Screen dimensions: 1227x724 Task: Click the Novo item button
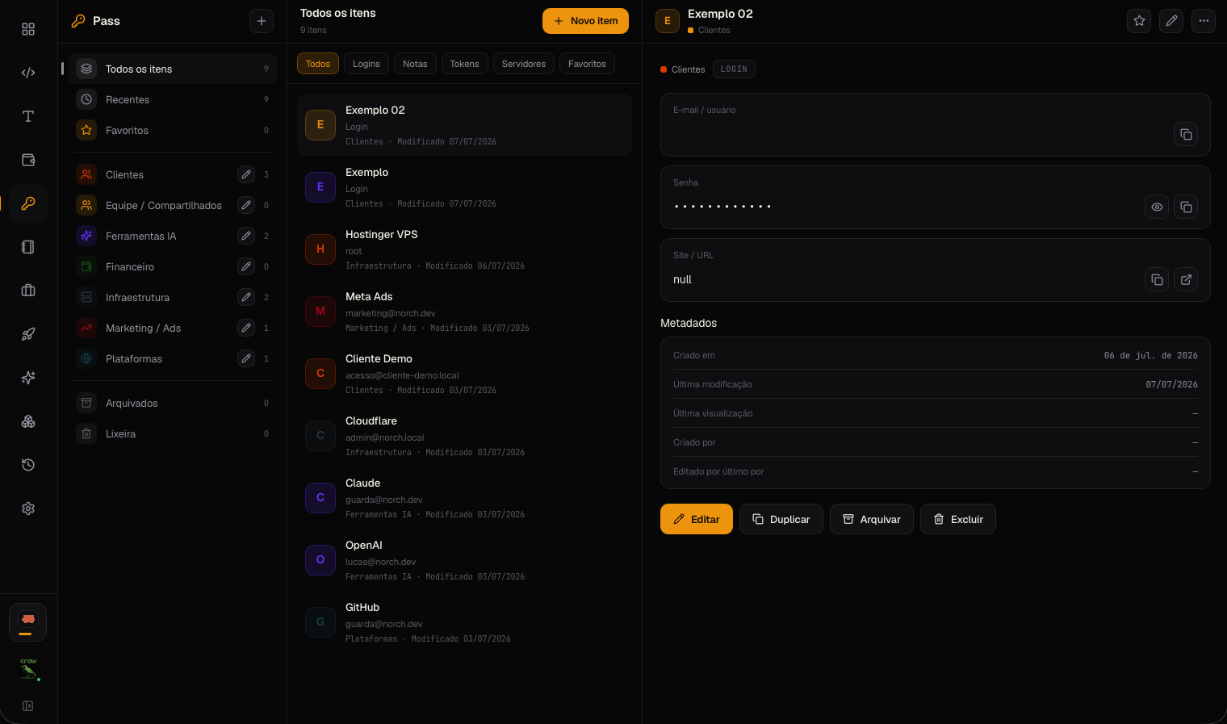(585, 21)
